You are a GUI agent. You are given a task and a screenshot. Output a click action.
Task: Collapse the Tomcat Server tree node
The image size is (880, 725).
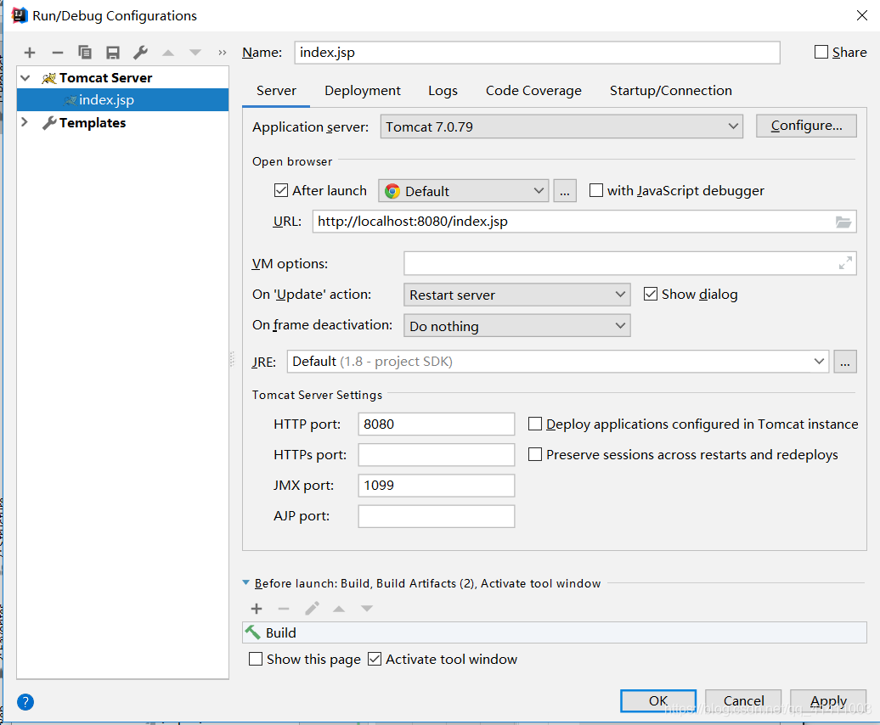point(25,78)
